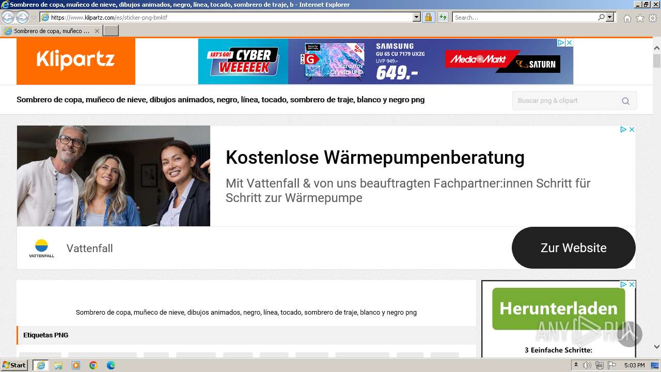Viewport: 661px width, 372px height.
Task: Open a new blank tab
Action: click(x=111, y=31)
